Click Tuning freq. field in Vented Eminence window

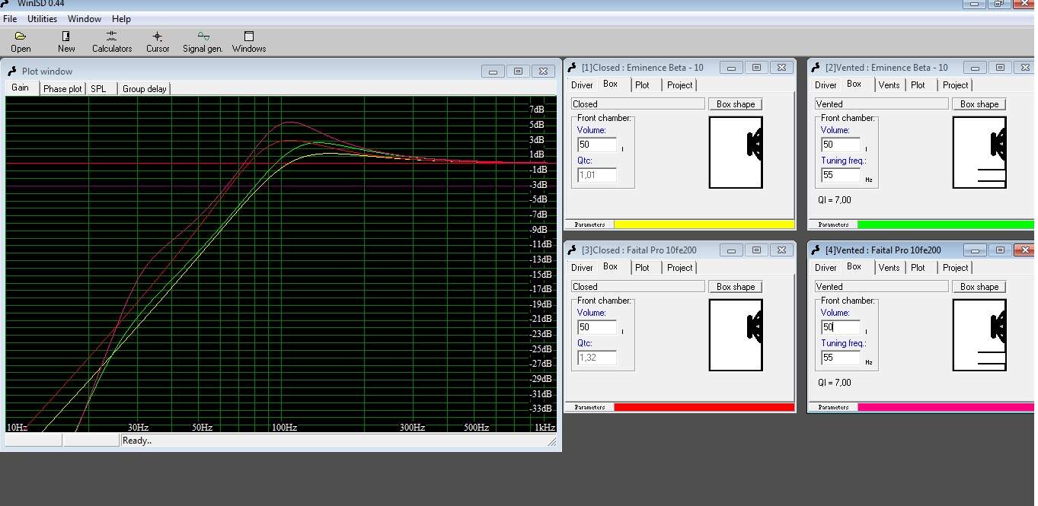click(841, 175)
